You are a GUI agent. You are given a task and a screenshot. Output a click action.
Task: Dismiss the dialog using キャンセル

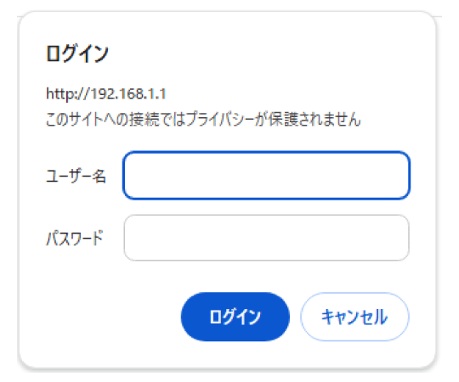[354, 317]
